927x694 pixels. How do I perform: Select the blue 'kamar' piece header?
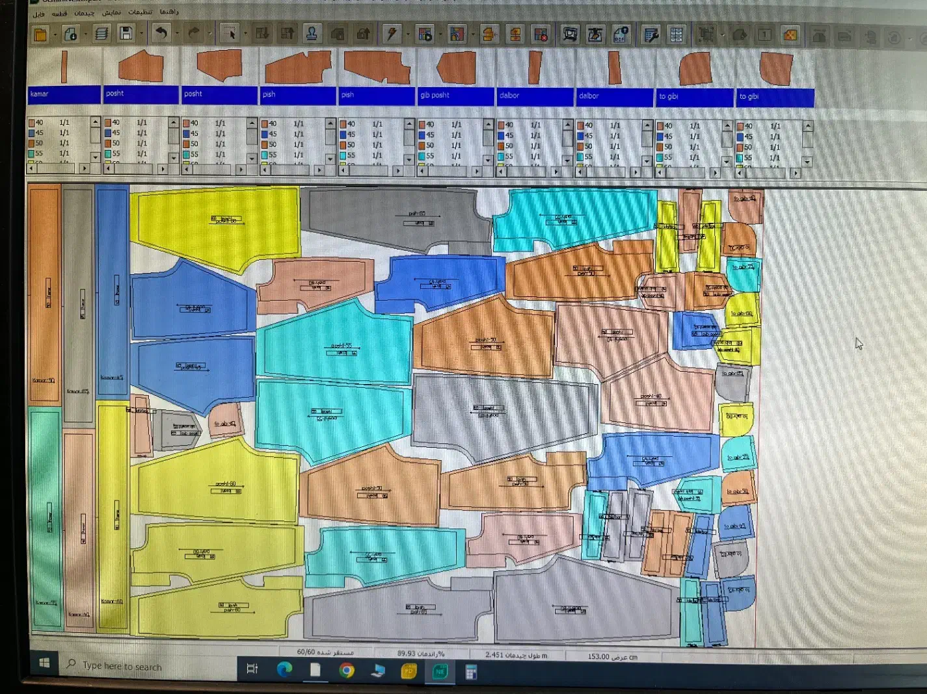(64, 94)
